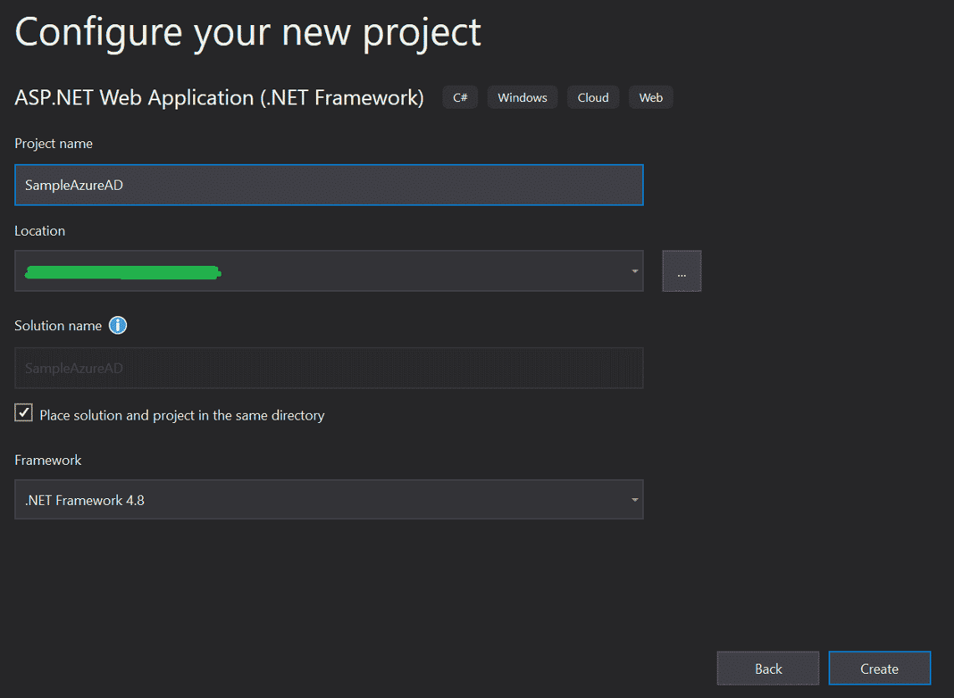
Task: Click inside the Project name input
Action: click(x=329, y=185)
